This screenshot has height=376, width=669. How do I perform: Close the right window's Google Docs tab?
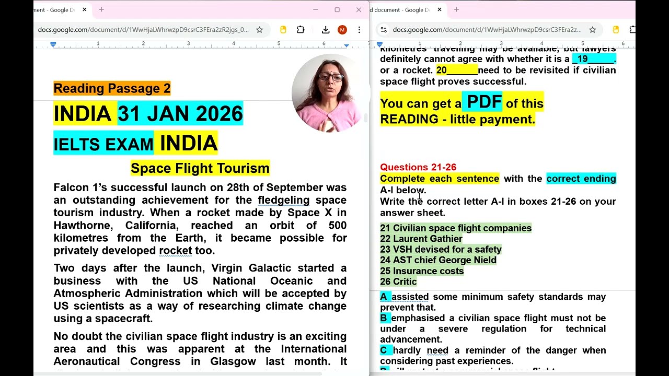(439, 9)
